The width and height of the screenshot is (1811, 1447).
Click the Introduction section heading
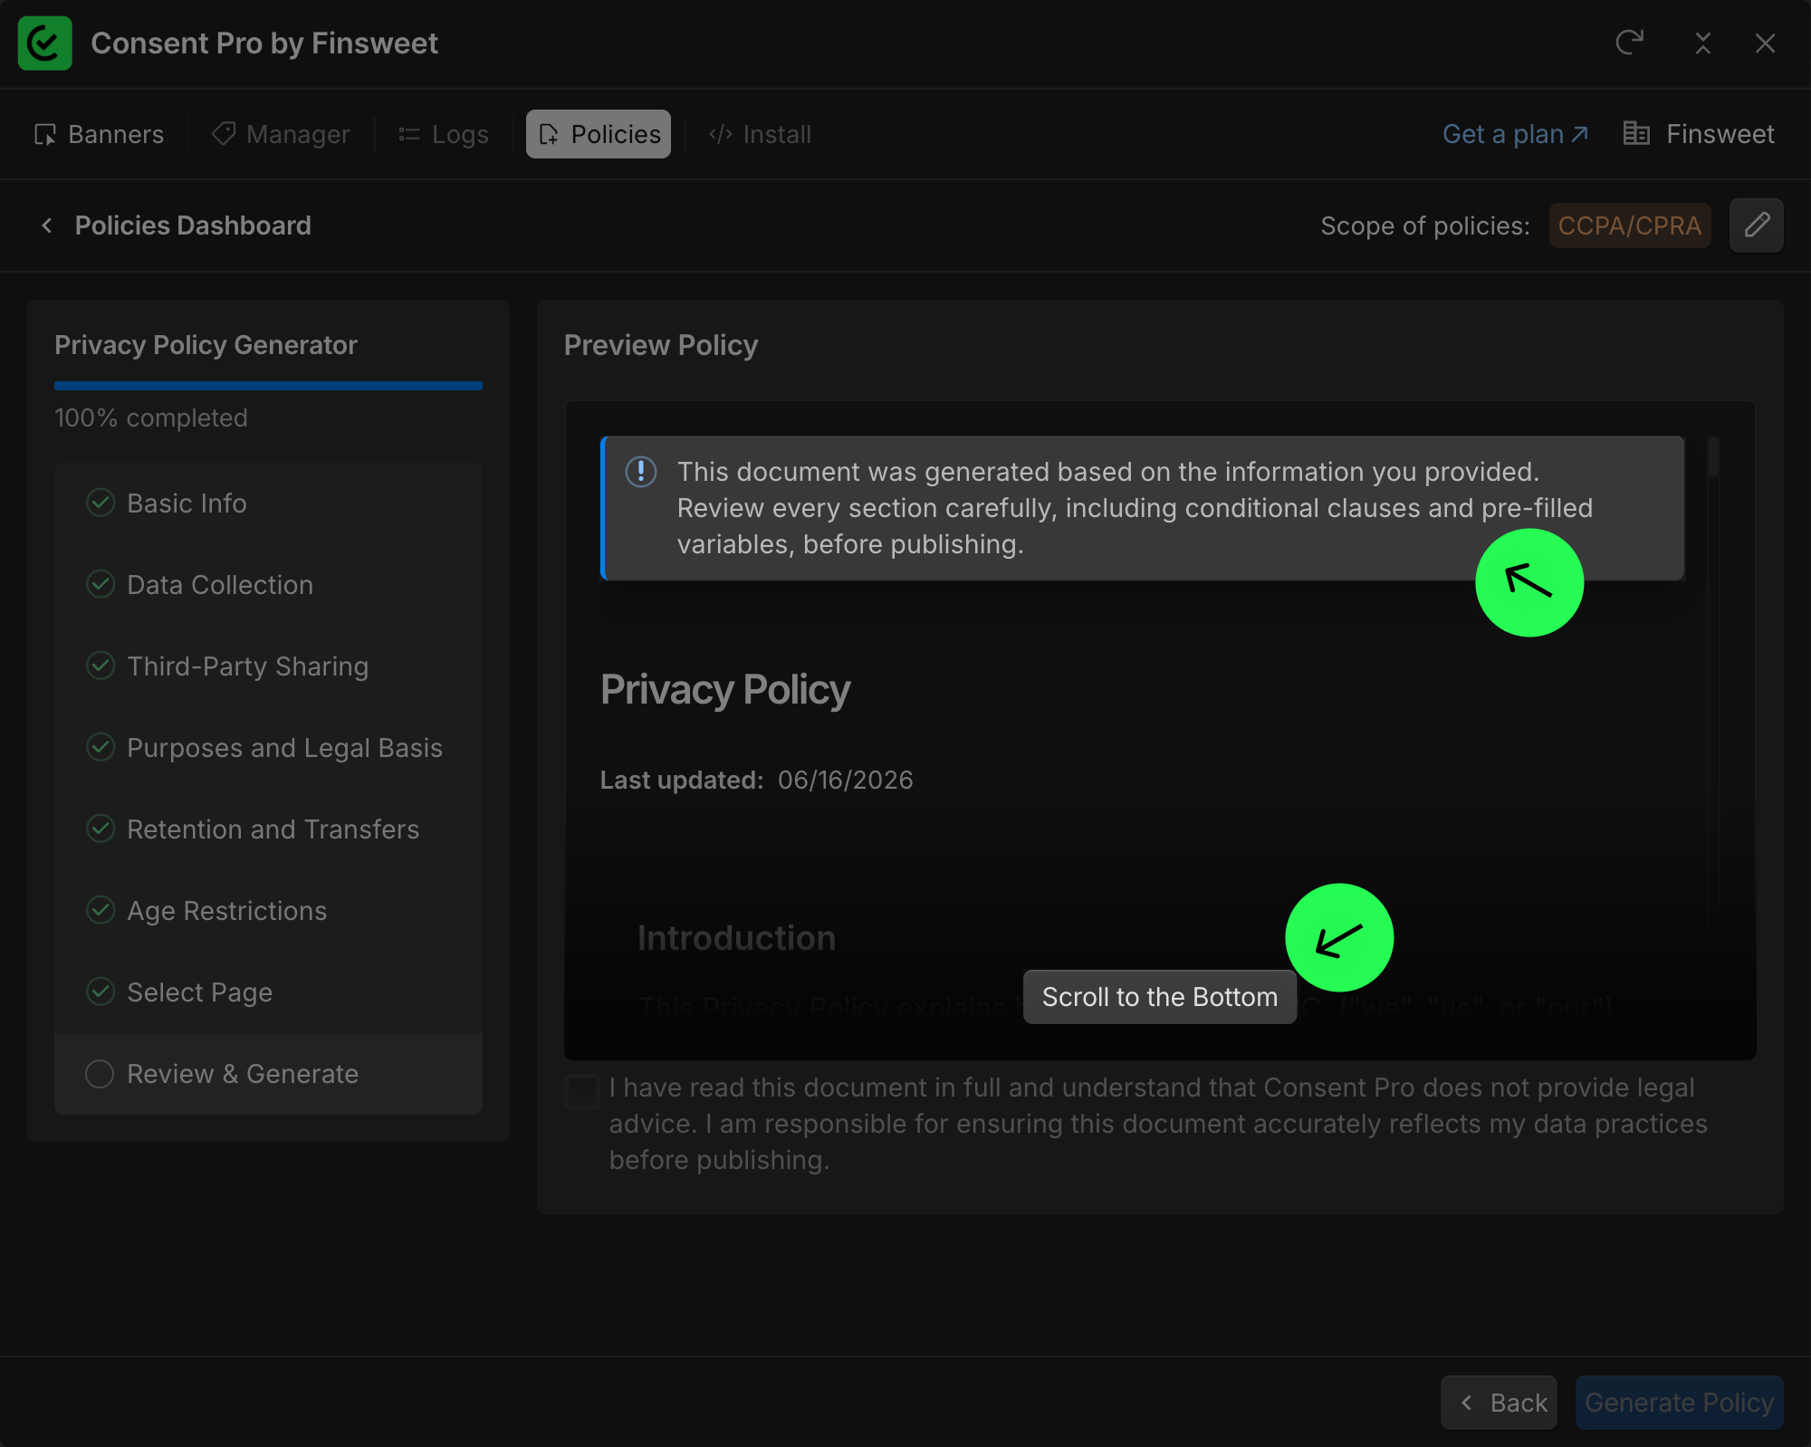[x=736, y=938]
